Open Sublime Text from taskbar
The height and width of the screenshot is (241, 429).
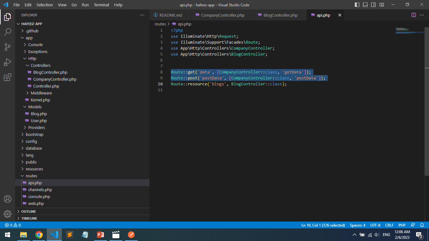pos(70,235)
